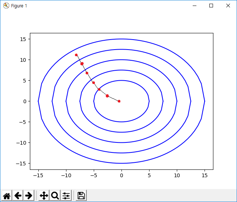Click the x-axis tick label 5
237x202 pixels.
[x=149, y=175]
